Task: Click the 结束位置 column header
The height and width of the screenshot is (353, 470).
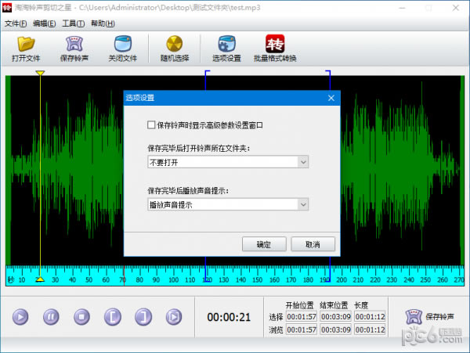Action: (x=334, y=305)
